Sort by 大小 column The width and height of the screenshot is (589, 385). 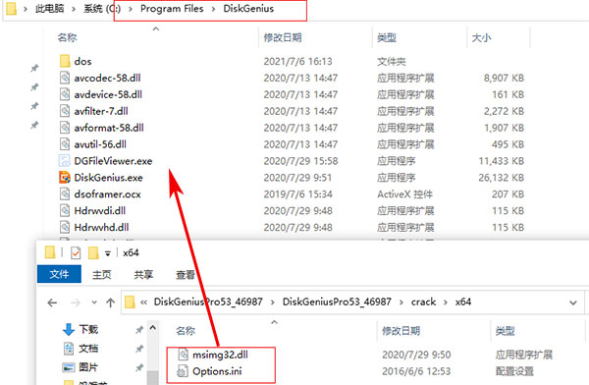[482, 37]
